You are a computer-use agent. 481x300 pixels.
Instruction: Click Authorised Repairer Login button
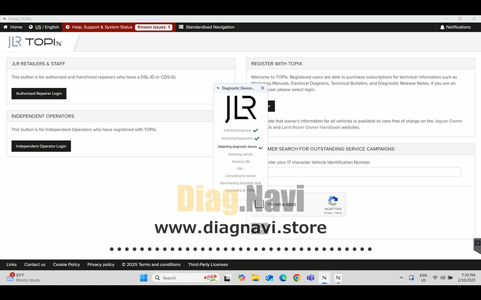(x=39, y=94)
